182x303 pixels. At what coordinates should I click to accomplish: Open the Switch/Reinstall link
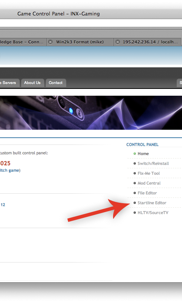(153, 163)
